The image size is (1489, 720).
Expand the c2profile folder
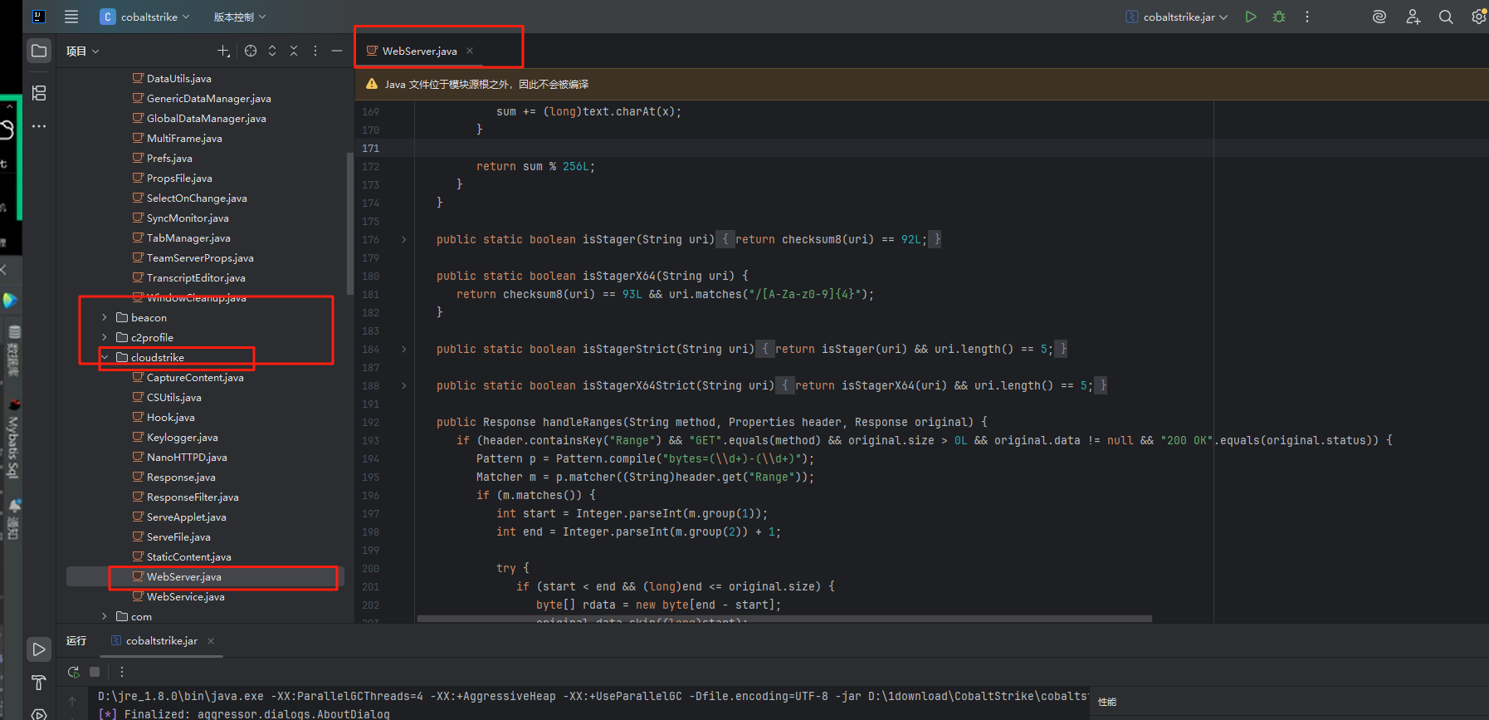(105, 337)
